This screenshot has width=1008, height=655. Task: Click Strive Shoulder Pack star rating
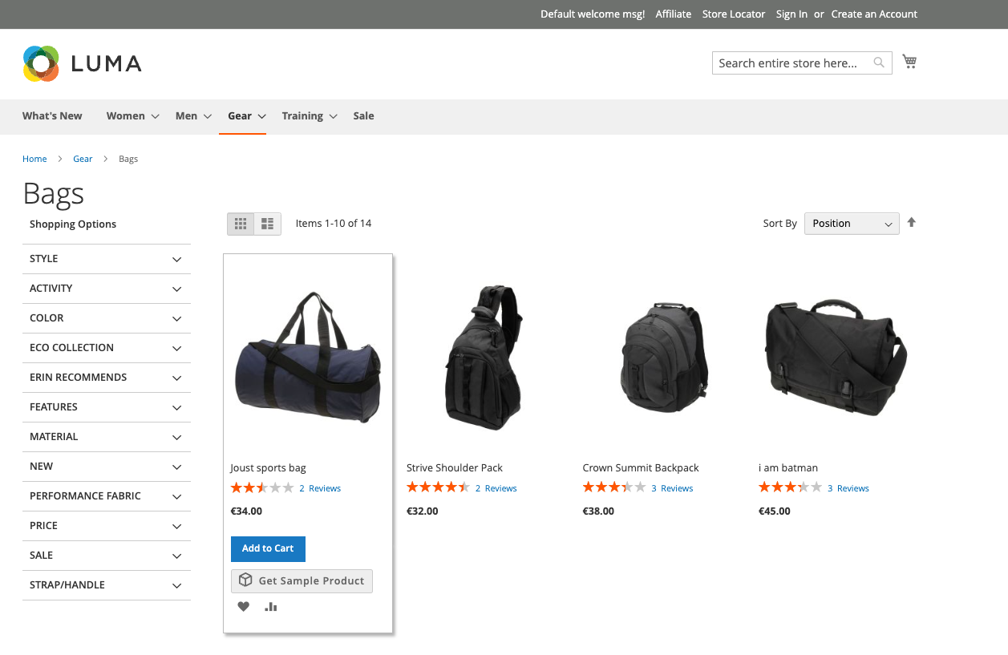tap(438, 487)
